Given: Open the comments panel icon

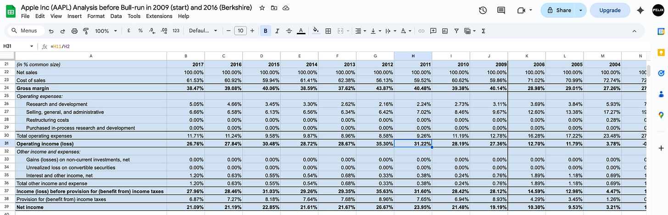Looking at the screenshot, I should pyautogui.click(x=501, y=11).
